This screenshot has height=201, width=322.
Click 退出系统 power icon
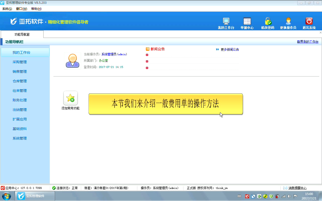(309, 21)
